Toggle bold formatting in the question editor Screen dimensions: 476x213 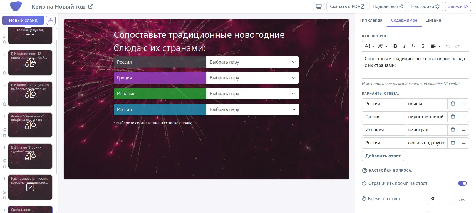coord(395,46)
